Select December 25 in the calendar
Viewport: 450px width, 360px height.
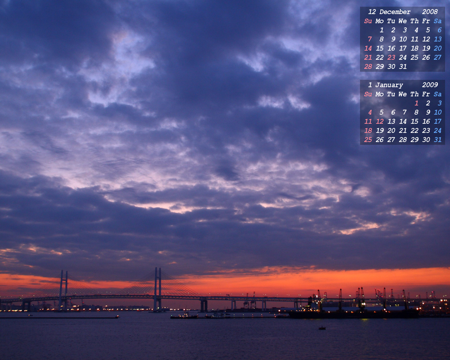click(414, 57)
